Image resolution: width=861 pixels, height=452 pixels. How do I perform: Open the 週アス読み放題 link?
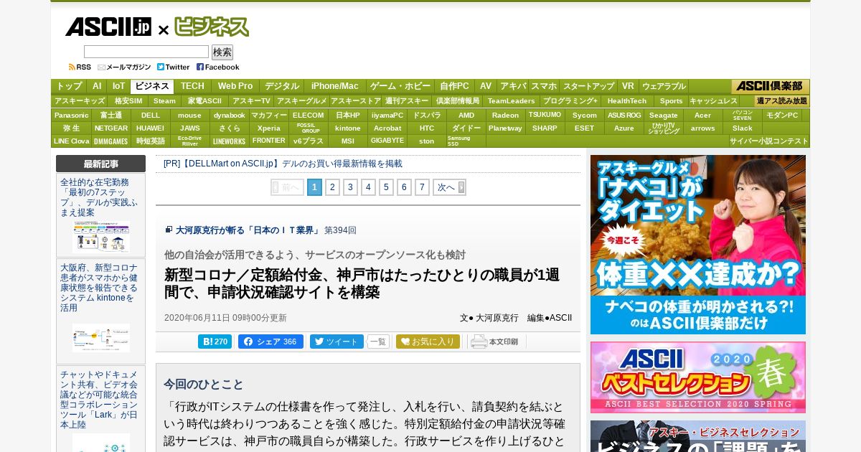782,101
